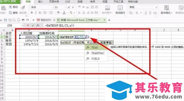Viewport: 184px width, 101px height.
Task: Toggle italic formatting
Action: coord(36,13)
